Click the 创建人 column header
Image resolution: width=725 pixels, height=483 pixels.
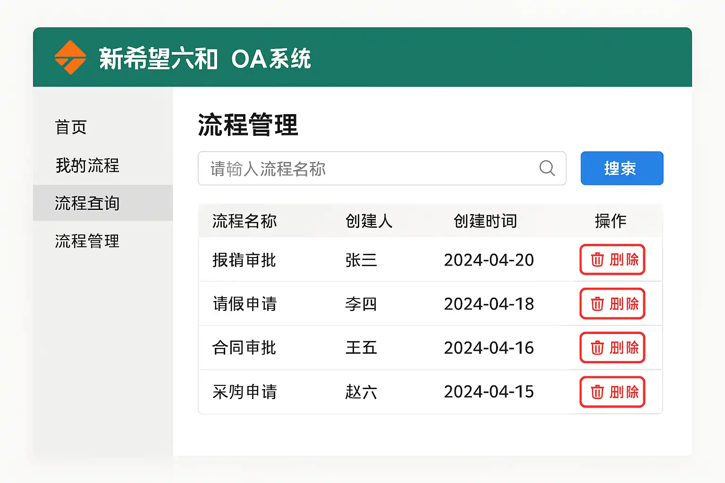coord(369,221)
